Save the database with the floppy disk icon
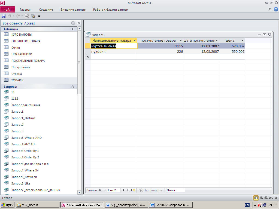The width and height of the screenshot is (279, 209). click(4, 16)
